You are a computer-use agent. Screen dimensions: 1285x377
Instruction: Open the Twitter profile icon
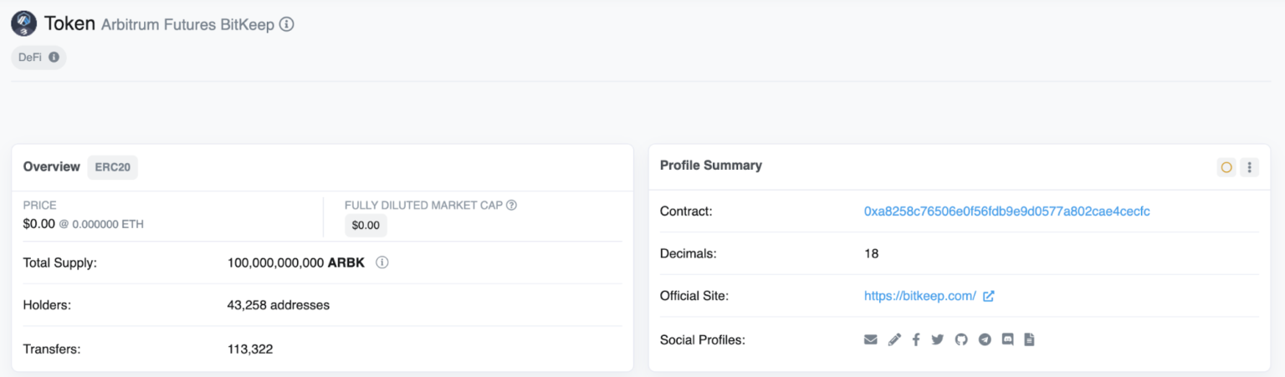938,339
